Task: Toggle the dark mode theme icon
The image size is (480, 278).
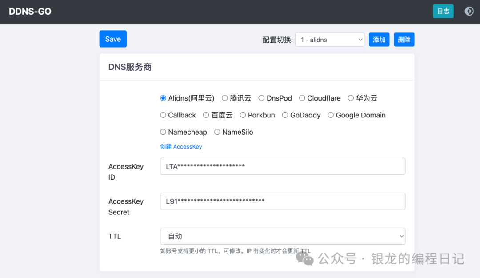Action: 469,12
